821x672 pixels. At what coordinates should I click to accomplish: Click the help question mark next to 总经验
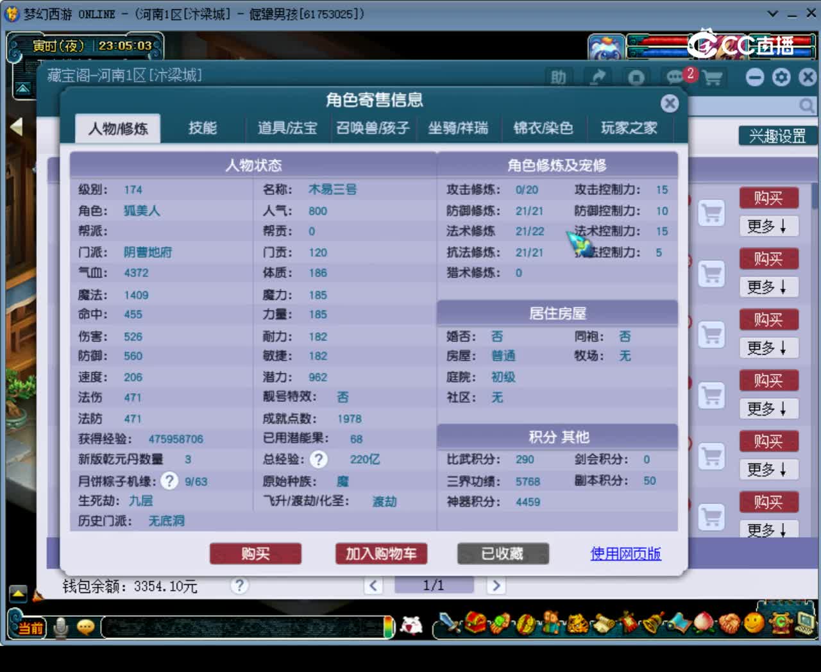pos(318,459)
